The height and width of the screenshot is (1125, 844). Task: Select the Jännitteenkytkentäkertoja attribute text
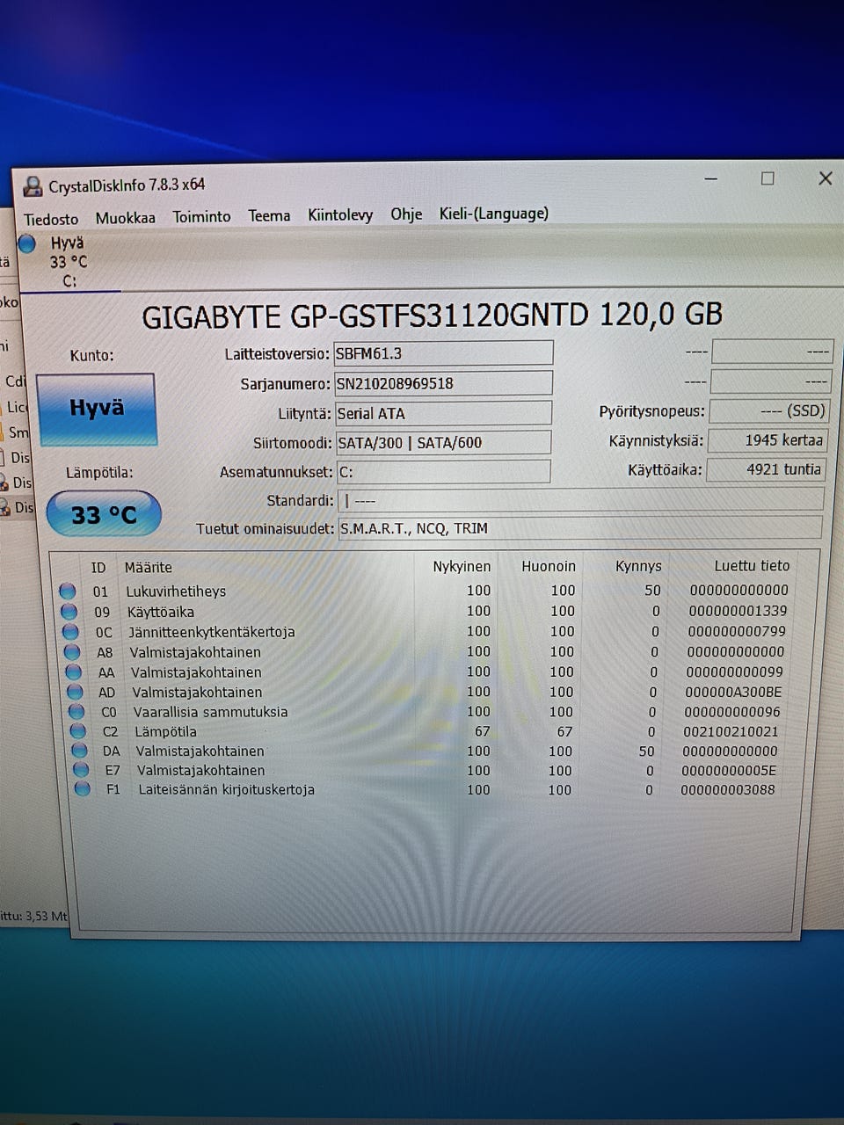(x=212, y=632)
